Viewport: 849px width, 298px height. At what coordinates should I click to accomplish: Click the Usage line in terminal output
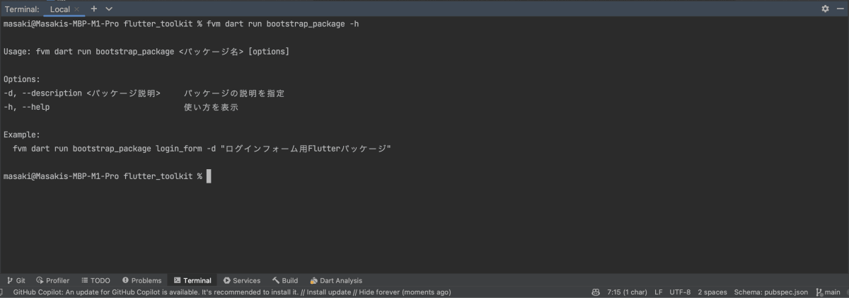point(146,52)
